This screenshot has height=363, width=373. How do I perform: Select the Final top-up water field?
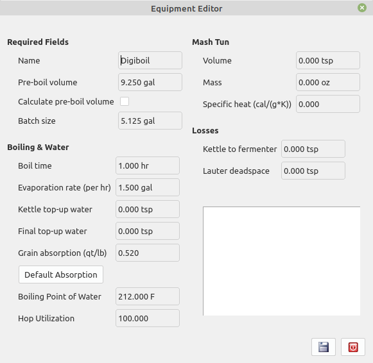tap(148, 231)
